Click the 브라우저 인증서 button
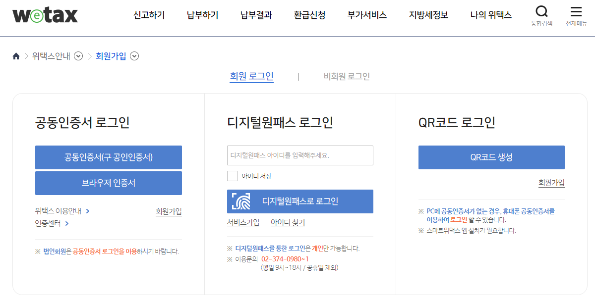 coord(109,183)
